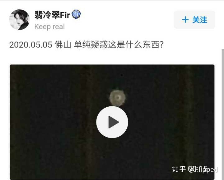Click the 2020.05.05 date in post
Image resolution: width=224 pixels, height=180 pixels.
(31, 45)
